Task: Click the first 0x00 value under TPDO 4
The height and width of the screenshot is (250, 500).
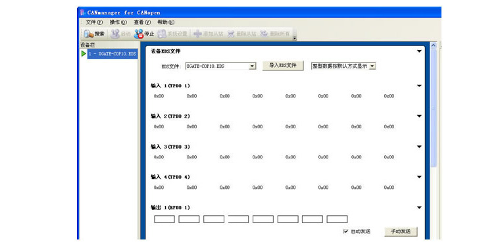Action: point(159,187)
